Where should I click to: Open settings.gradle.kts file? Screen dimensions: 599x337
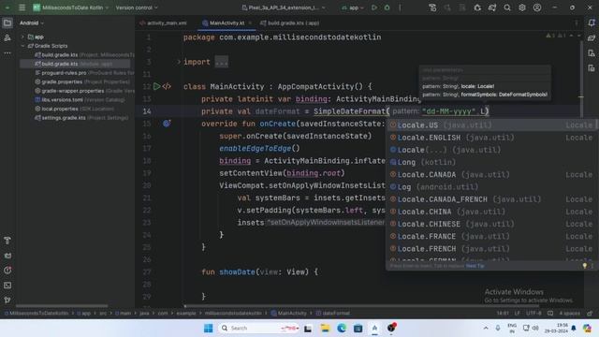click(81, 118)
